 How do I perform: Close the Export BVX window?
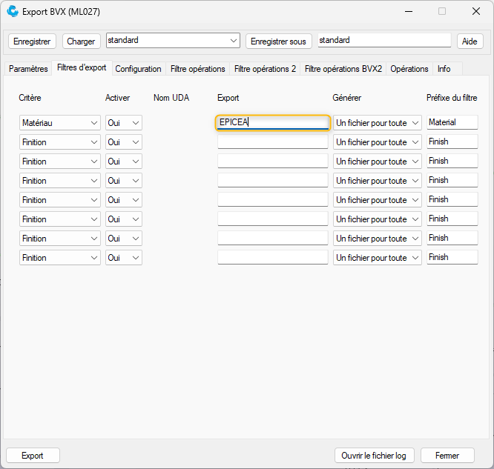pyautogui.click(x=476, y=12)
